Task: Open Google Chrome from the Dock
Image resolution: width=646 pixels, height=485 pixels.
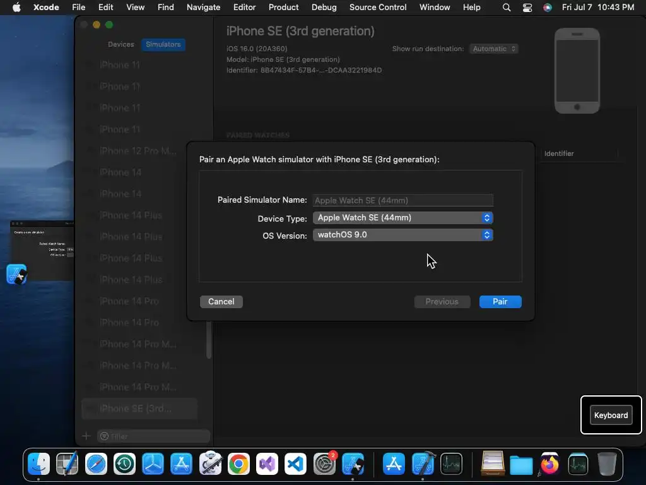Action: [238, 464]
